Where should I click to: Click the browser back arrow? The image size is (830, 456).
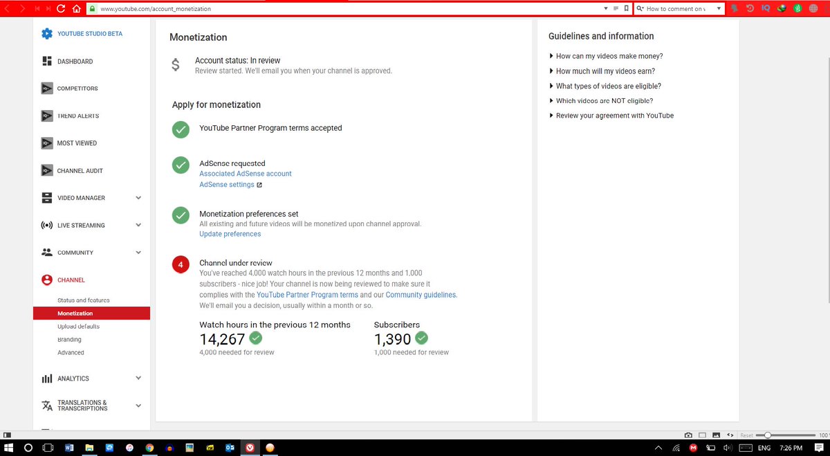tap(8, 9)
